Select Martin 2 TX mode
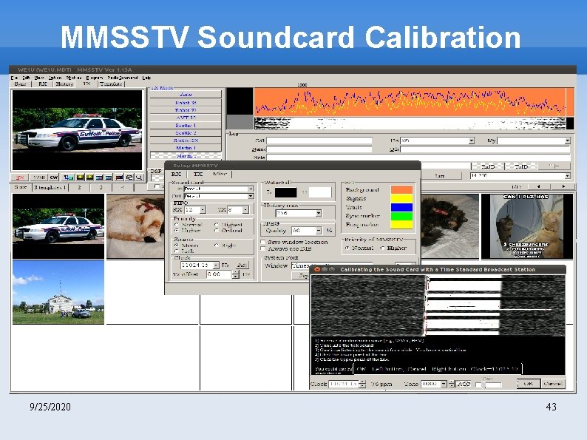The height and width of the screenshot is (440, 587). click(x=186, y=155)
